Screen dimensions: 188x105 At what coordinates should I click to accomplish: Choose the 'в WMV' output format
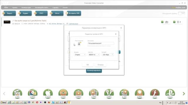(33, 94)
